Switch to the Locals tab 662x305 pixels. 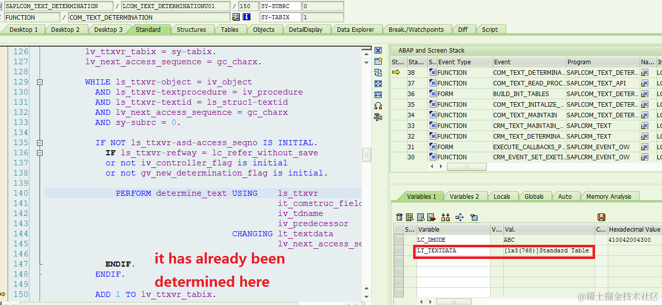click(x=502, y=196)
